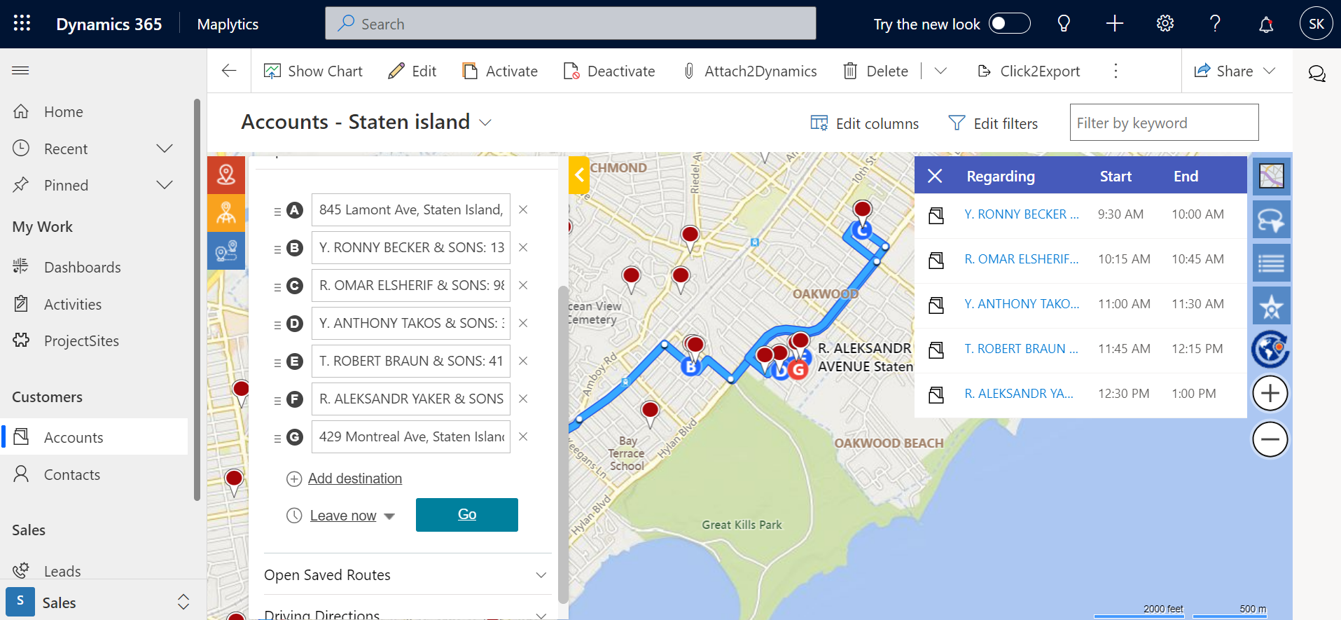Click Show Chart in command bar
This screenshot has width=1341, height=620.
click(x=313, y=71)
